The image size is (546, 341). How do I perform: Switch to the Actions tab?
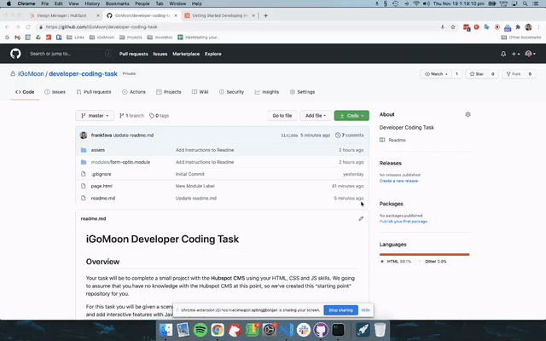(x=134, y=92)
